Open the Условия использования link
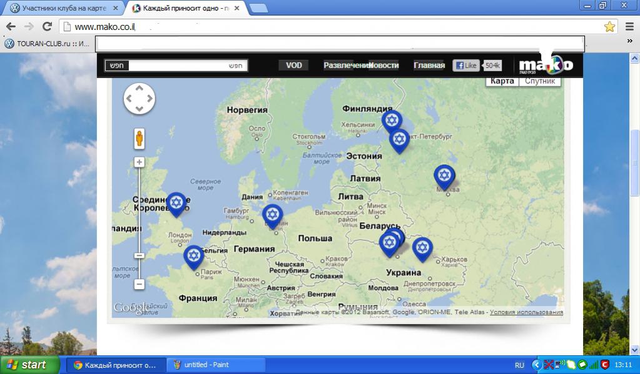The height and width of the screenshot is (374, 640). point(526,312)
